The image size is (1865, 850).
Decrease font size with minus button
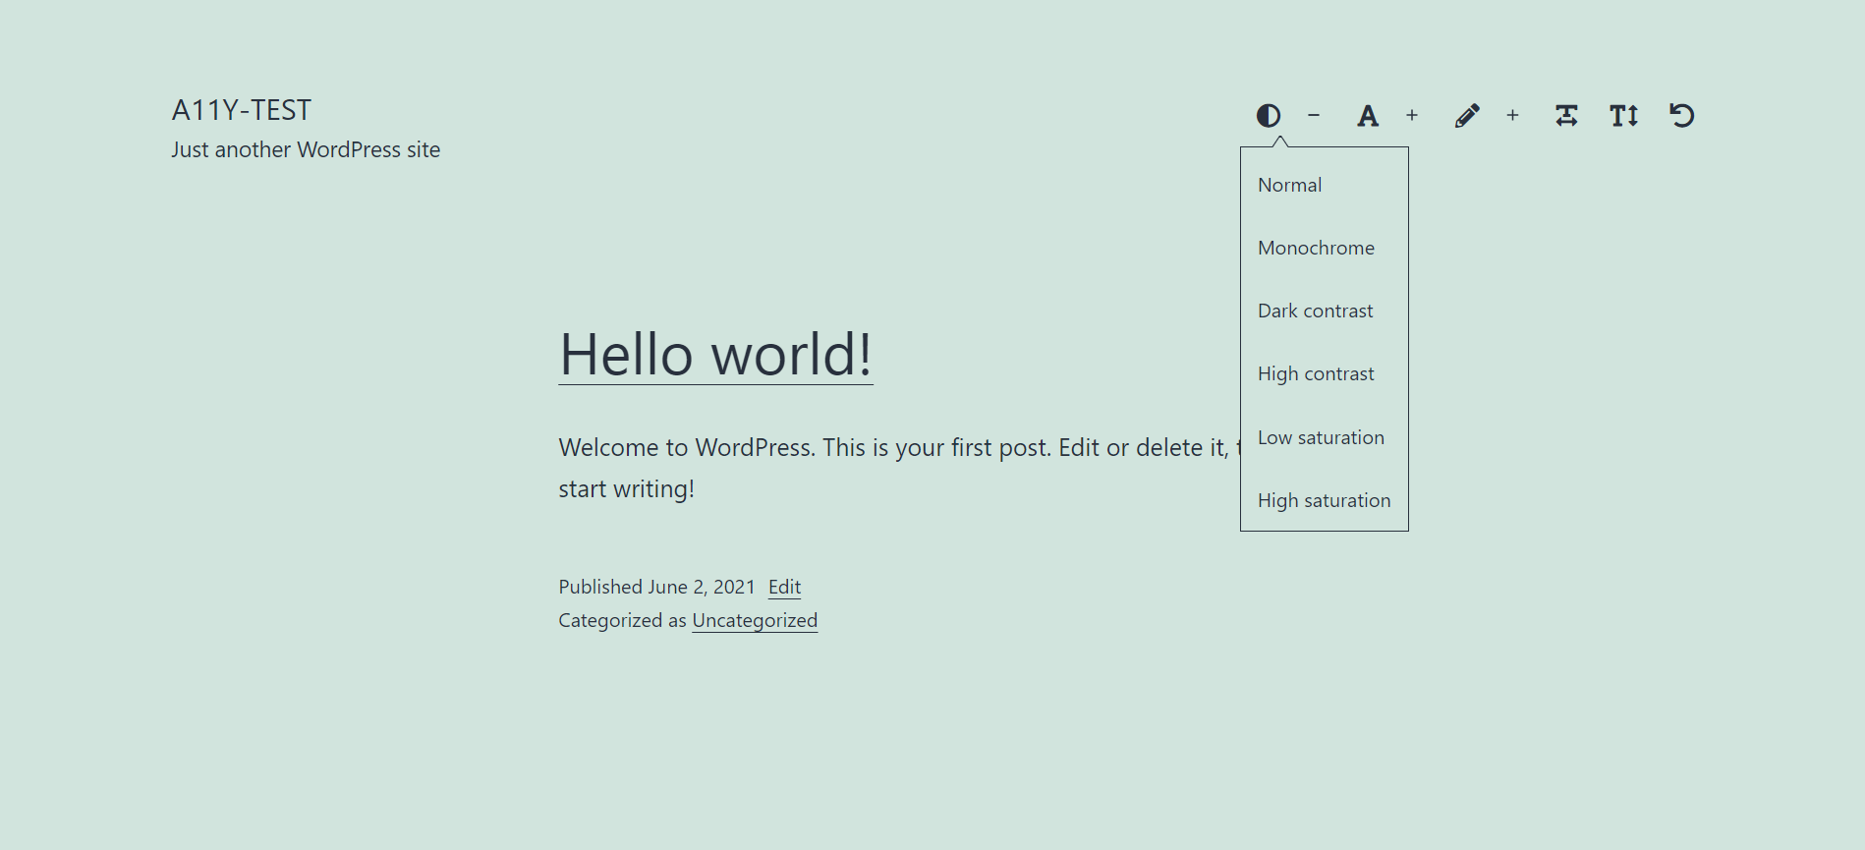tap(1314, 116)
